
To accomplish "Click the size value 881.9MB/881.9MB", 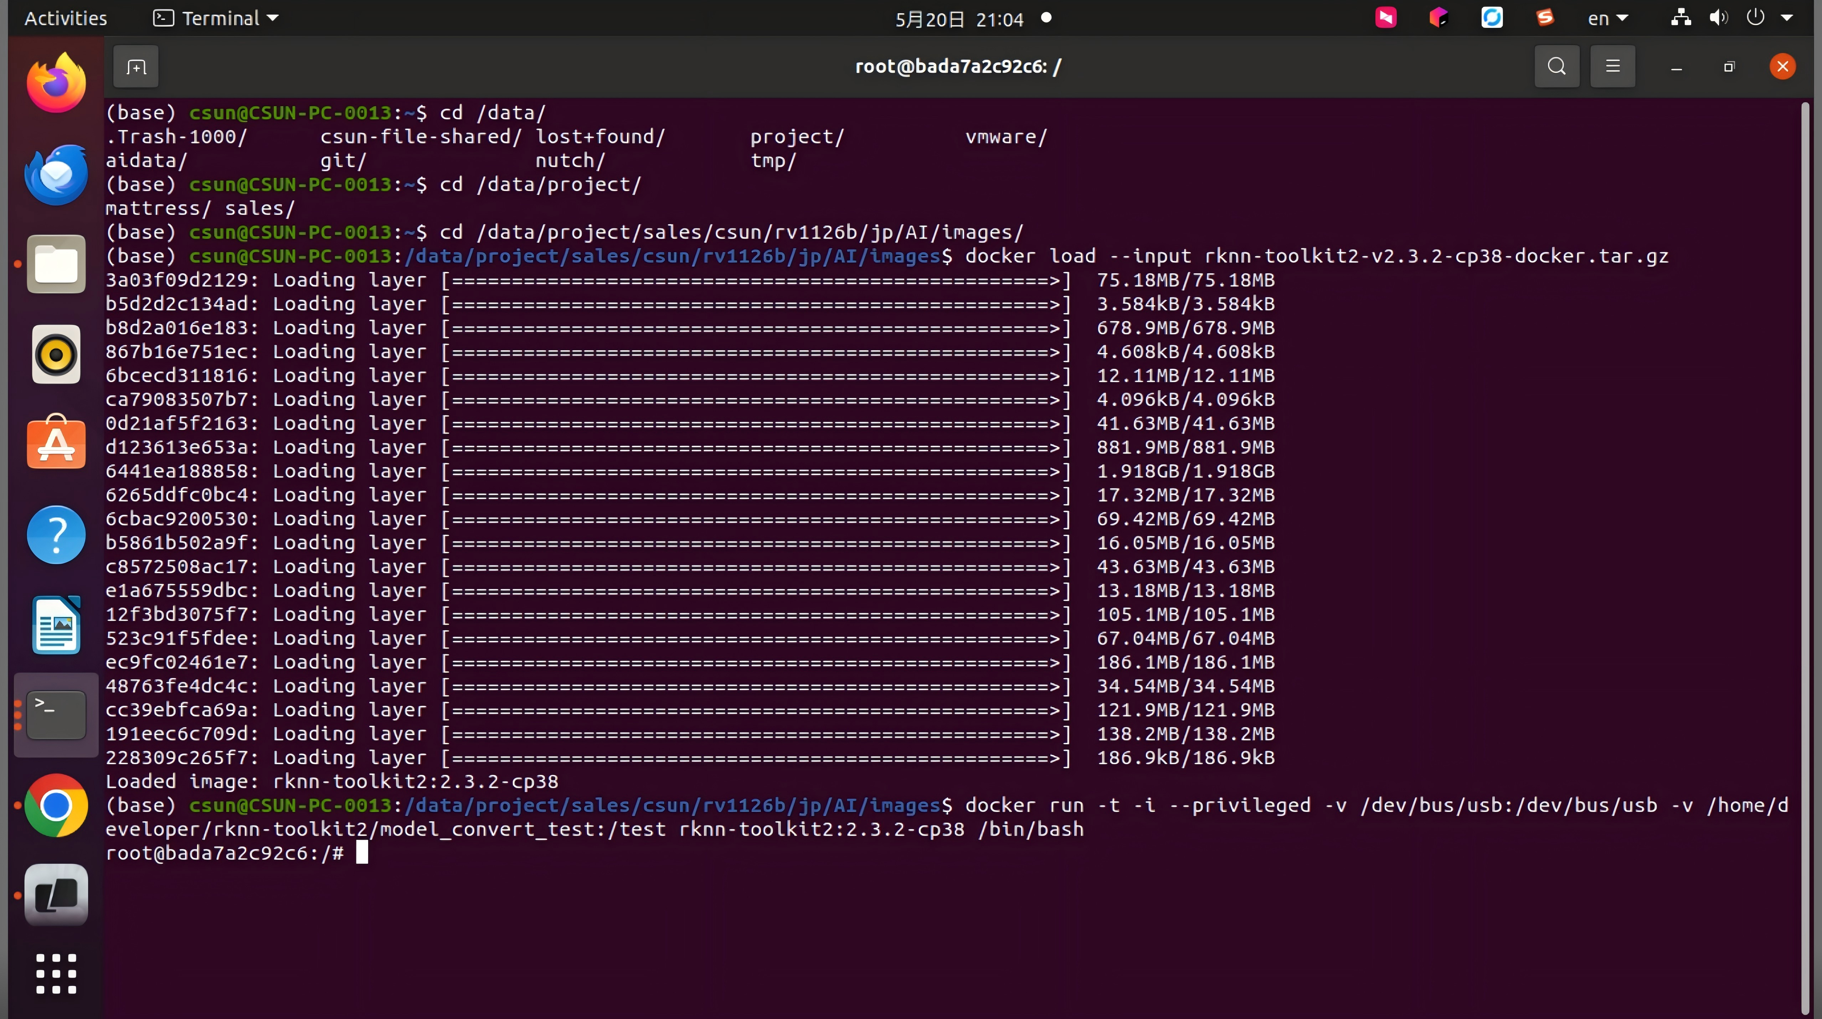I will (1185, 448).
